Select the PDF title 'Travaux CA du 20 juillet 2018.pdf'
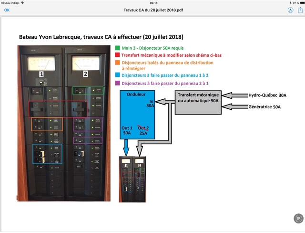This screenshot has width=305, height=233. [153, 10]
